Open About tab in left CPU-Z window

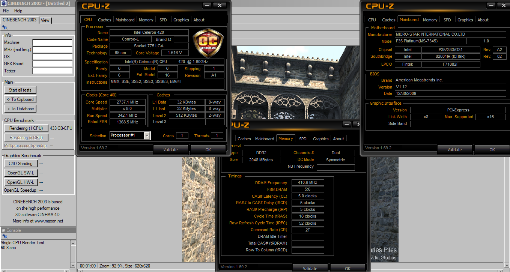[x=199, y=20]
